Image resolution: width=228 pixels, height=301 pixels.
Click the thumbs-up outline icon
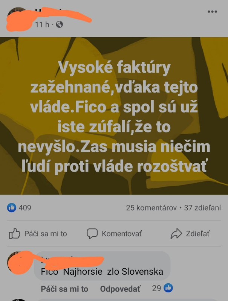coord(14,233)
